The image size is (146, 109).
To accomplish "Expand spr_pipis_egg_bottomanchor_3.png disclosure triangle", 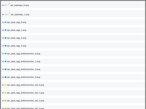I will [x=3, y=77].
